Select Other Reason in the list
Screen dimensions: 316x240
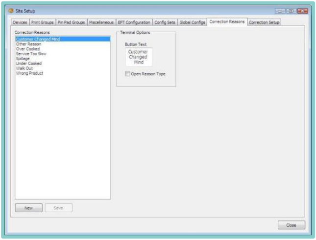coord(28,44)
